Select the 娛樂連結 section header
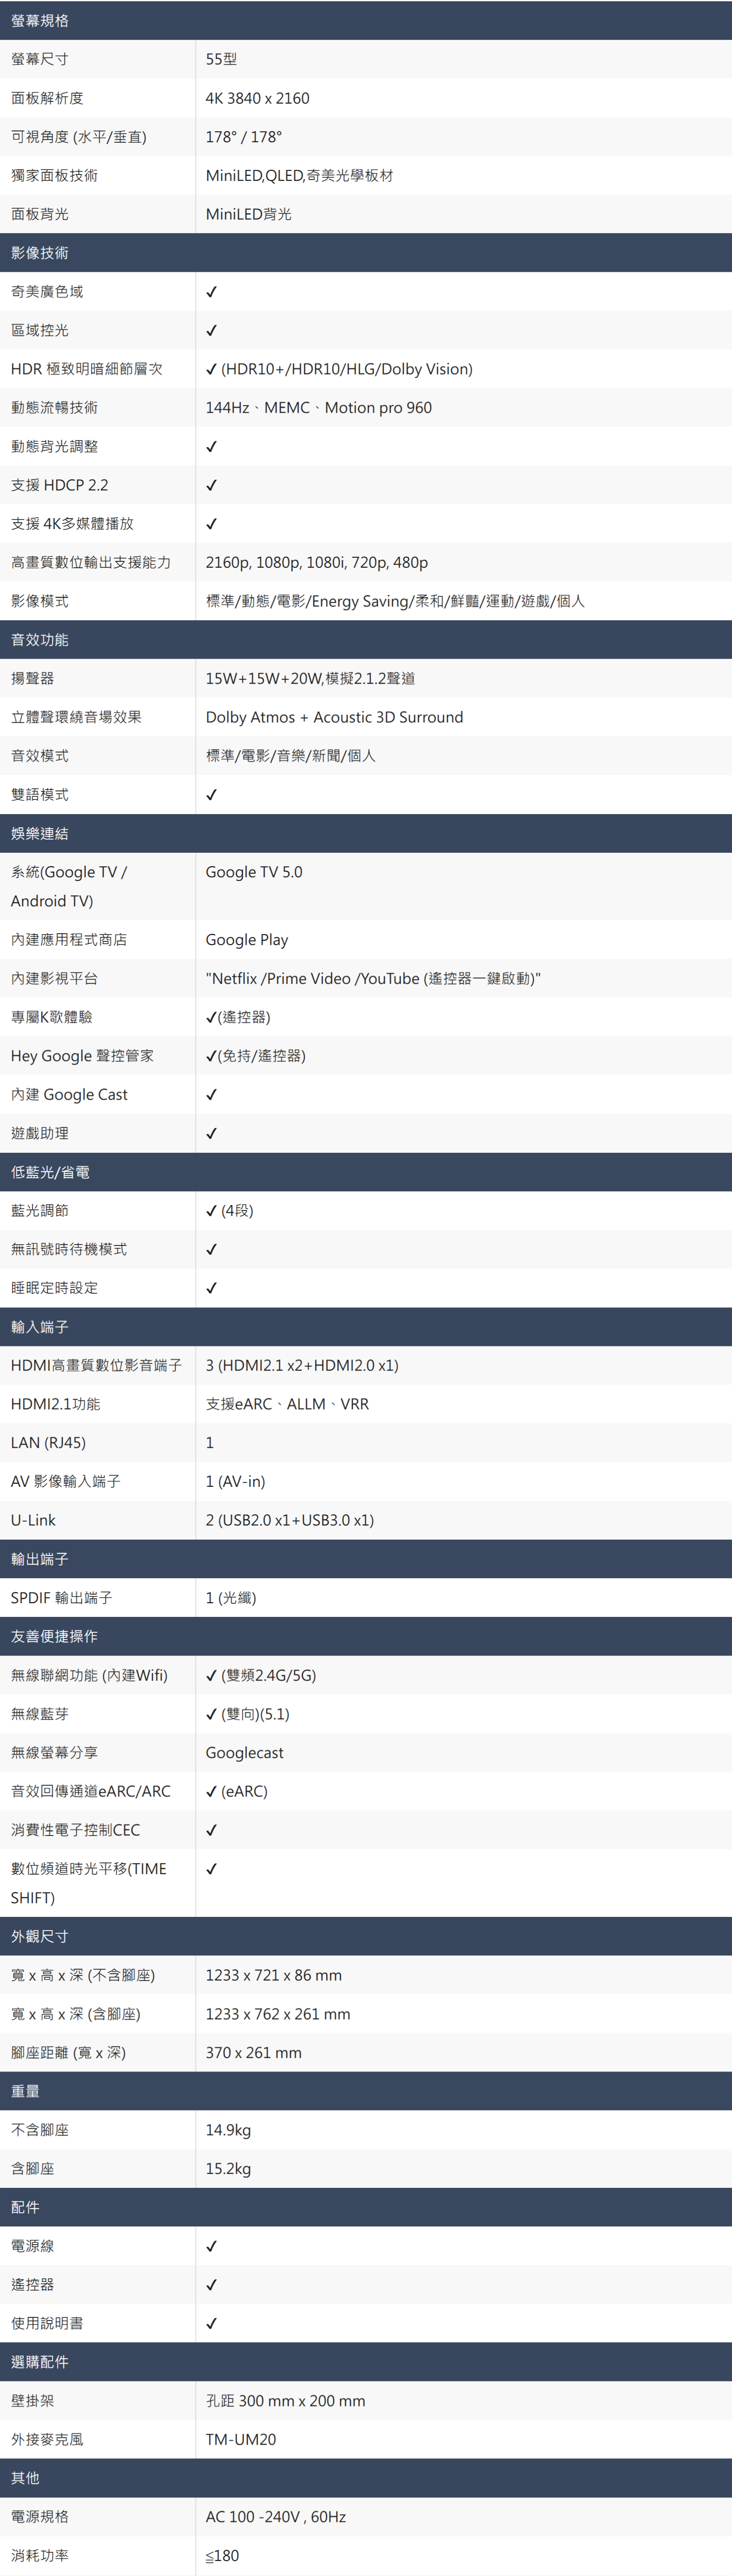 [x=40, y=833]
